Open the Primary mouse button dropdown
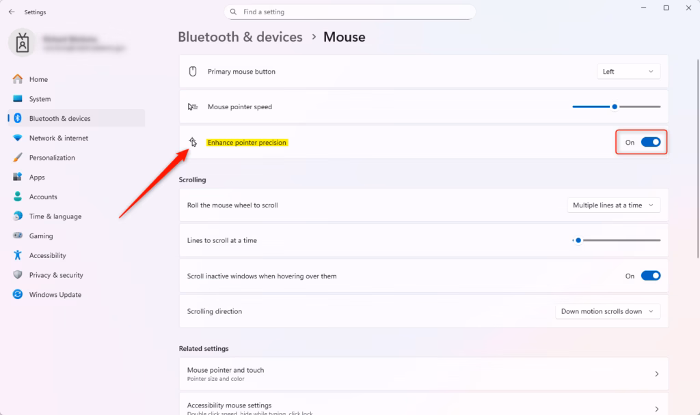This screenshot has width=700, height=415. point(628,72)
